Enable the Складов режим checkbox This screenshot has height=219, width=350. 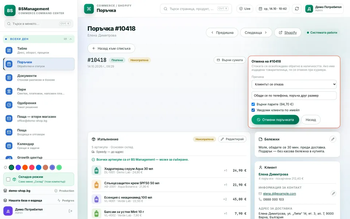[x=8, y=179]
